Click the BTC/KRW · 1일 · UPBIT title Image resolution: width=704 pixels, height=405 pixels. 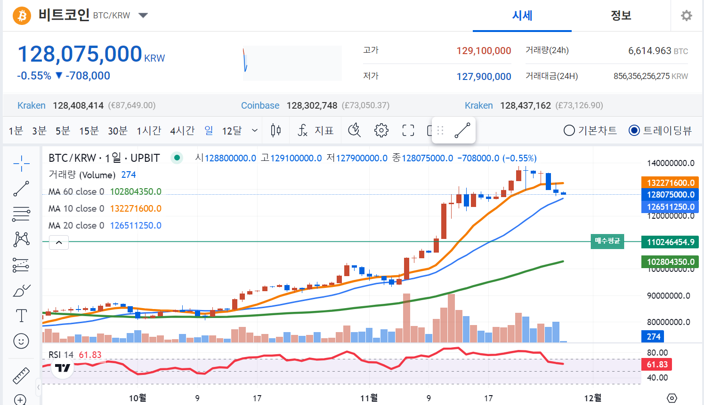[x=104, y=158]
